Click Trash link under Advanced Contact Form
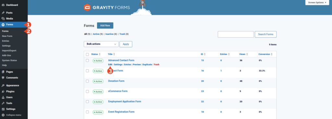Image resolution: width=332 pixels, height=119 pixels. (157, 64)
